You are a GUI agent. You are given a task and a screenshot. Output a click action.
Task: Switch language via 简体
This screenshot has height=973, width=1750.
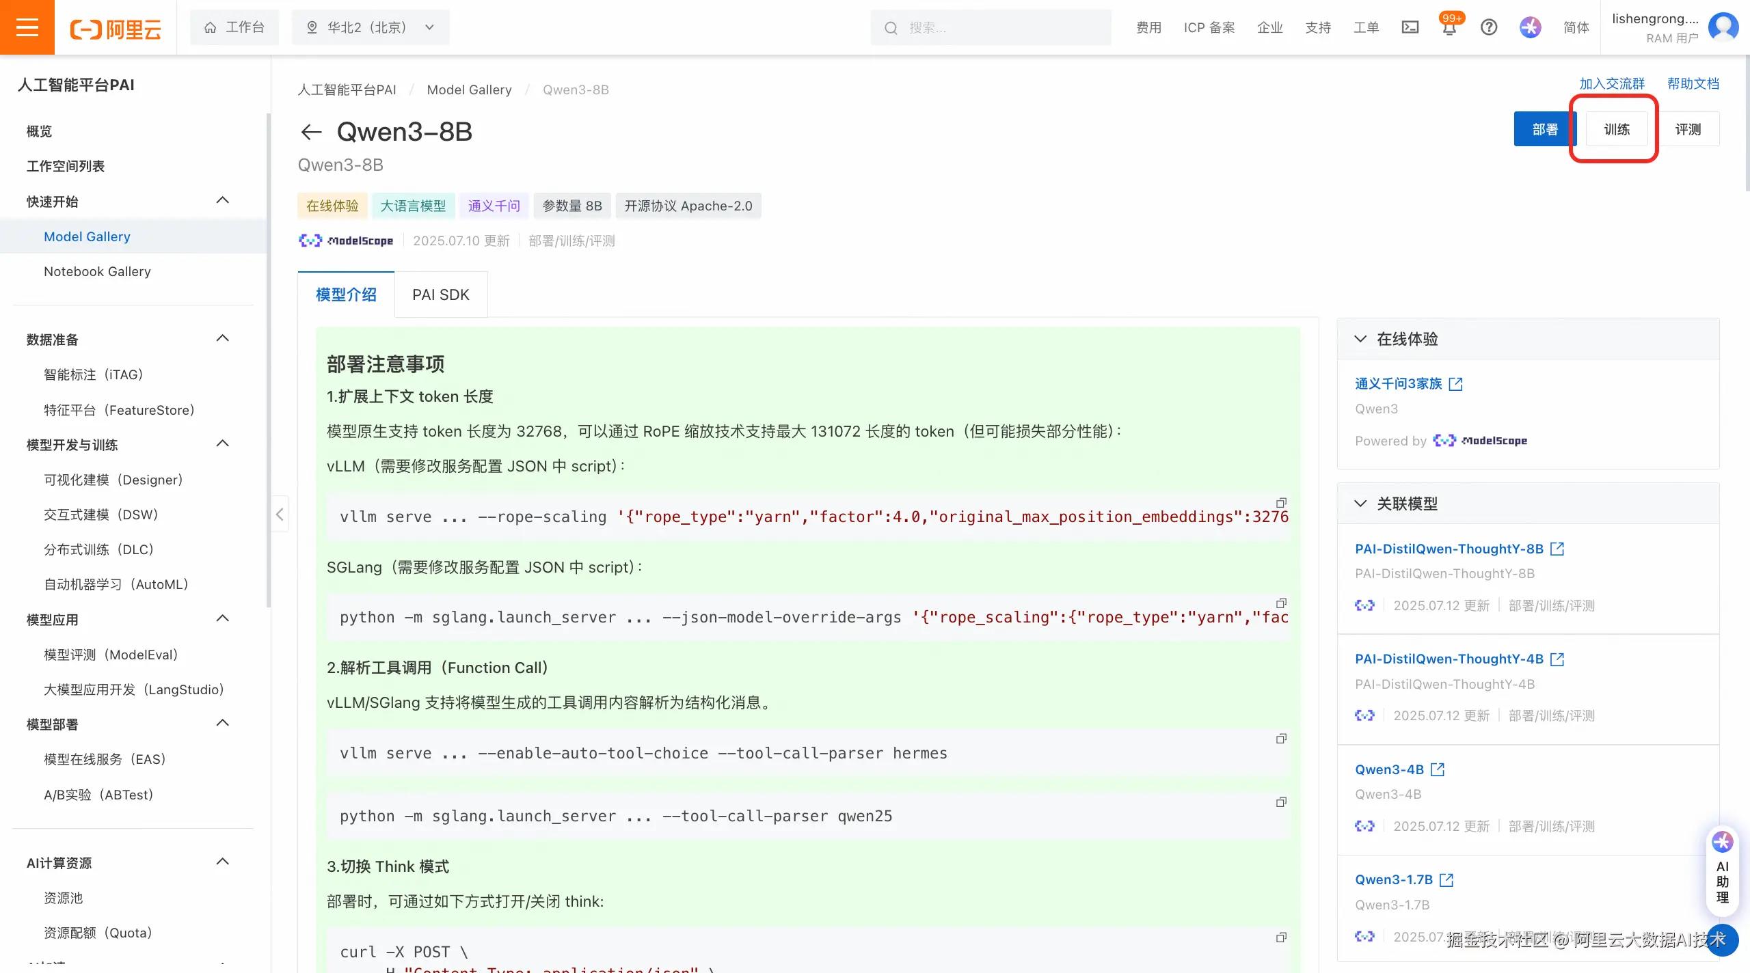[1576, 27]
